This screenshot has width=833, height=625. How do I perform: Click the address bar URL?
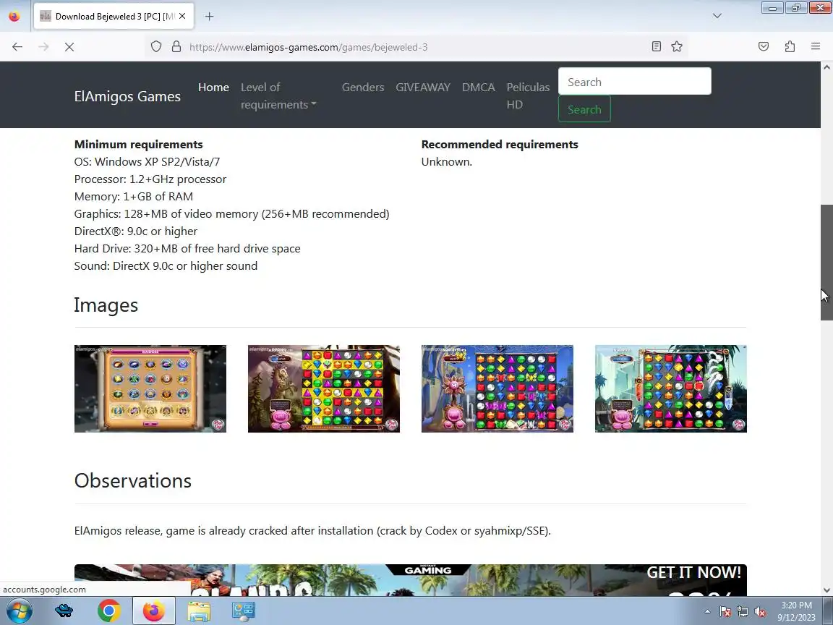(x=308, y=47)
